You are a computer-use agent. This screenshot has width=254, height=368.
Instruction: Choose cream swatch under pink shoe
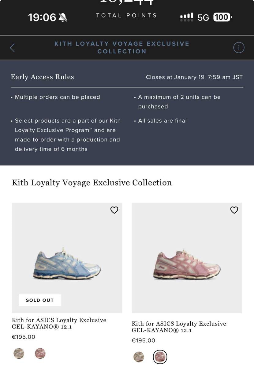[139, 357]
